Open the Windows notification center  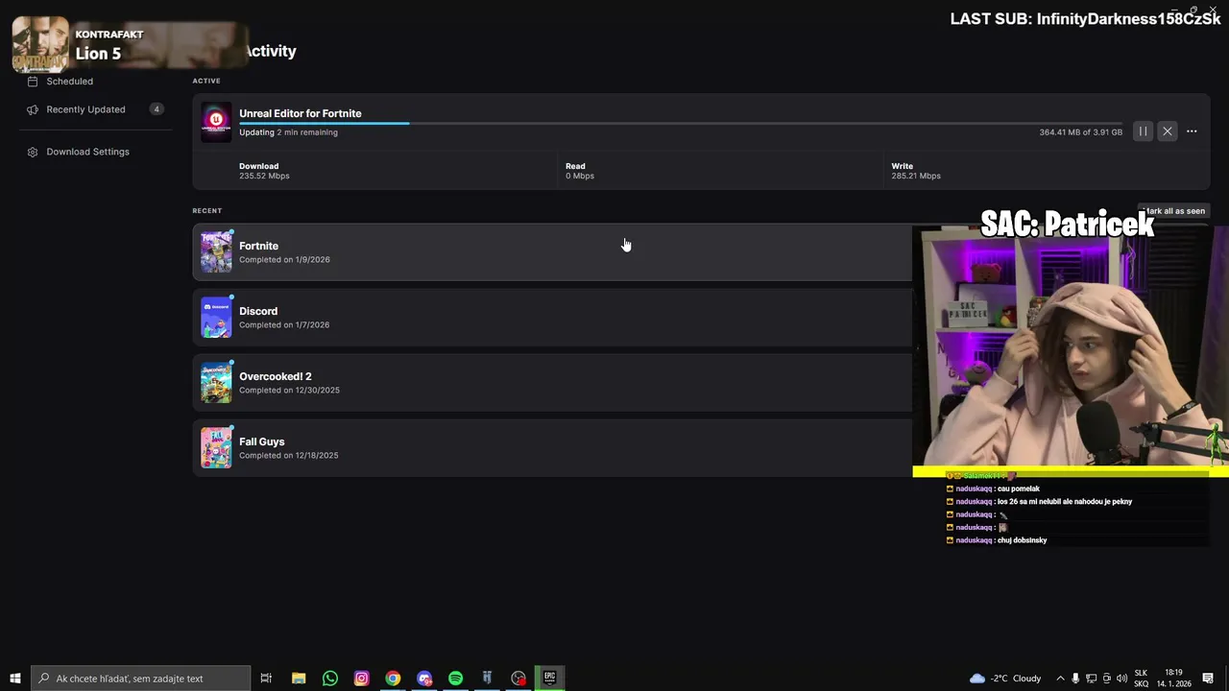coord(1208,679)
